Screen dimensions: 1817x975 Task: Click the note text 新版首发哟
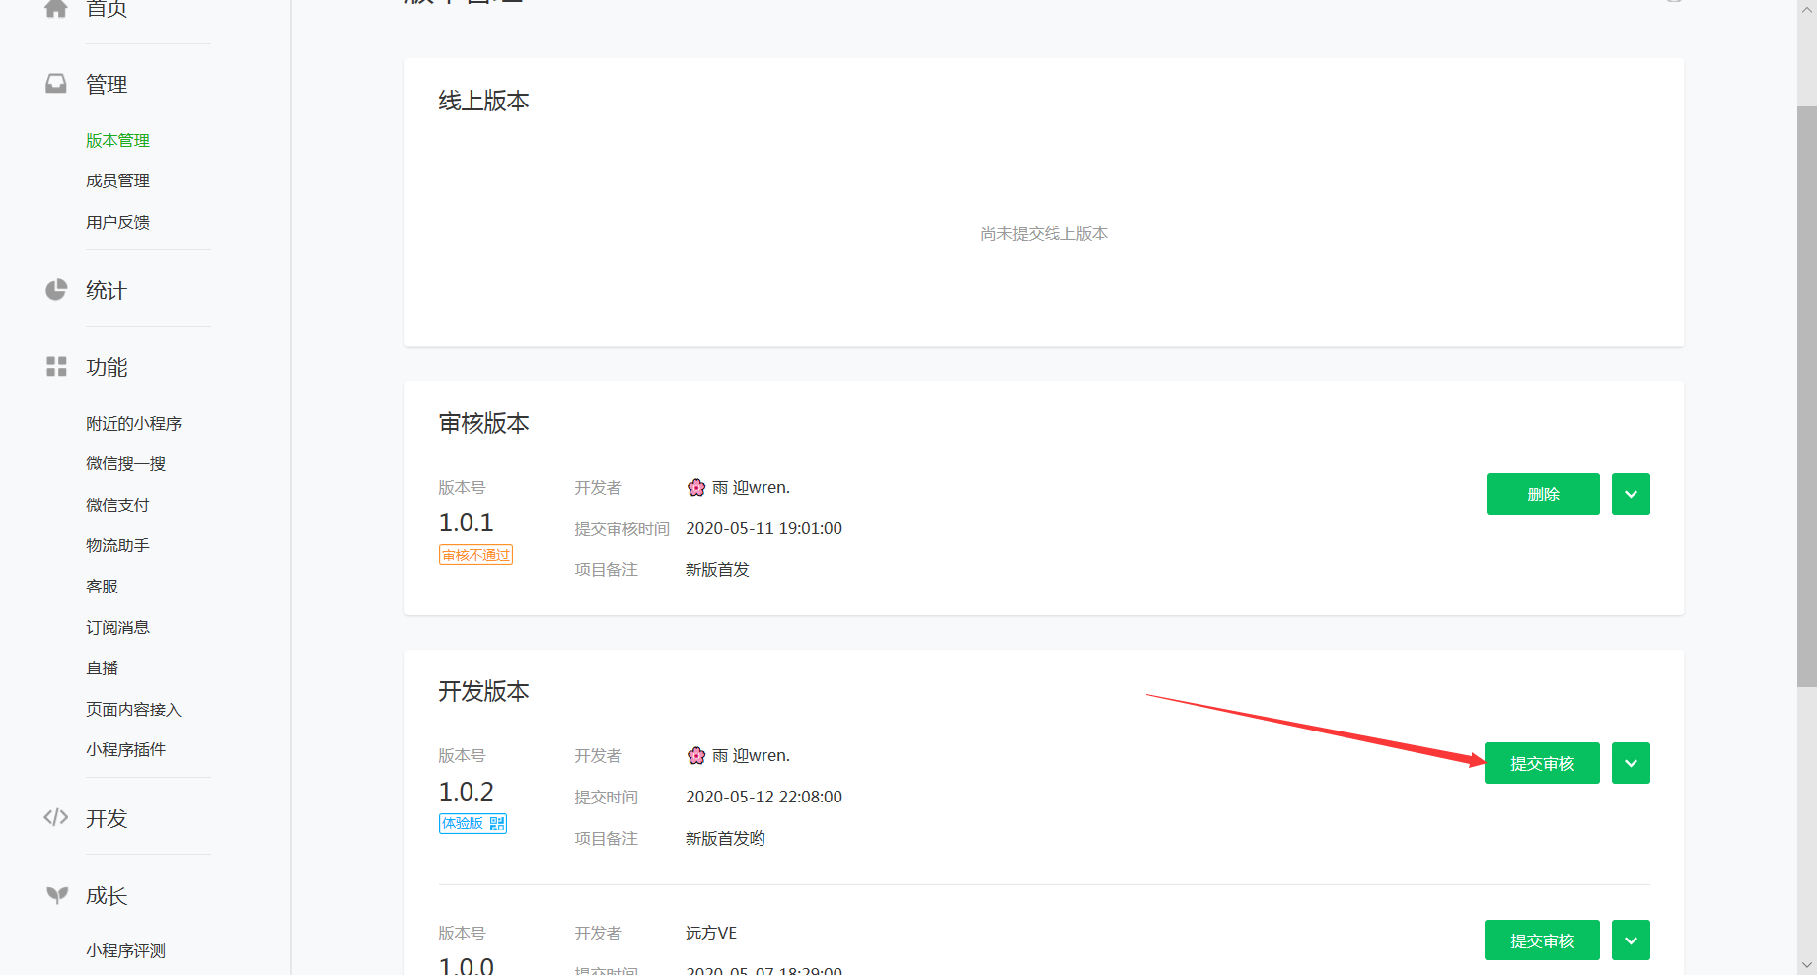tap(725, 838)
